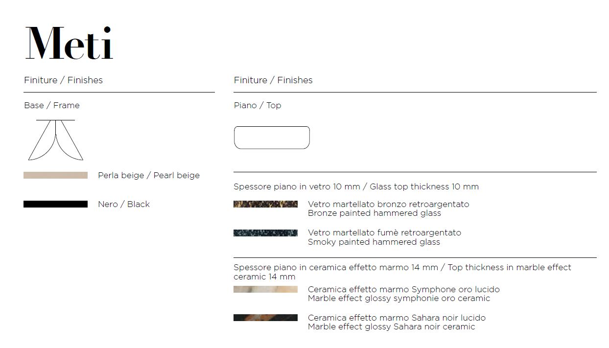Choose the smoky hammered glass swatch
This screenshot has height=348, width=609.
pyautogui.click(x=265, y=233)
